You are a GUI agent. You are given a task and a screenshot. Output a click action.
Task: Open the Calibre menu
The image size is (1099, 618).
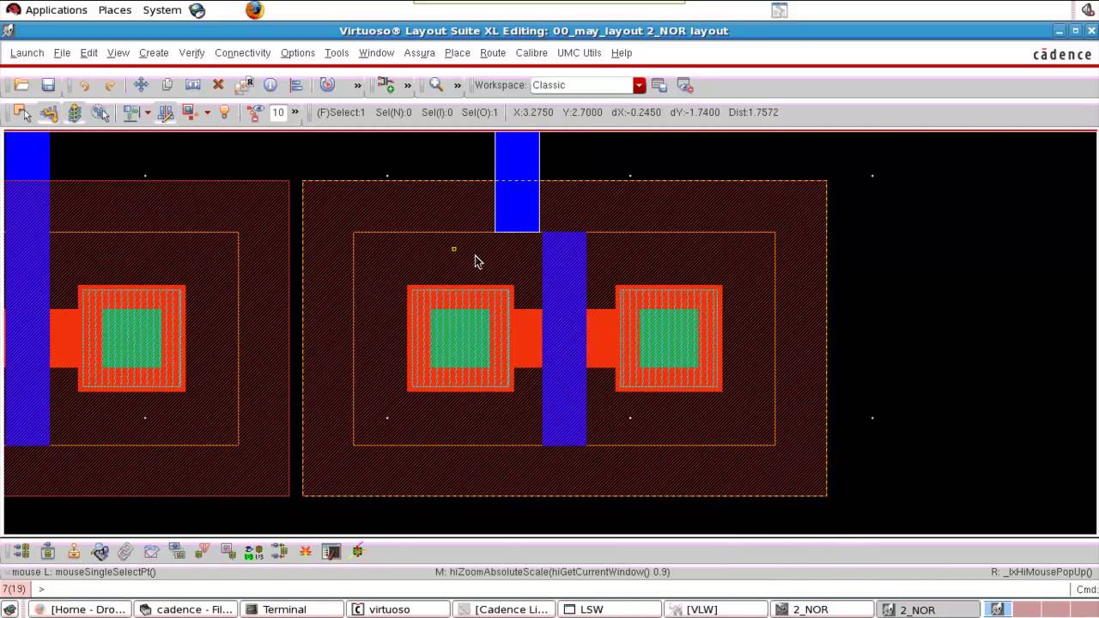[x=531, y=52]
